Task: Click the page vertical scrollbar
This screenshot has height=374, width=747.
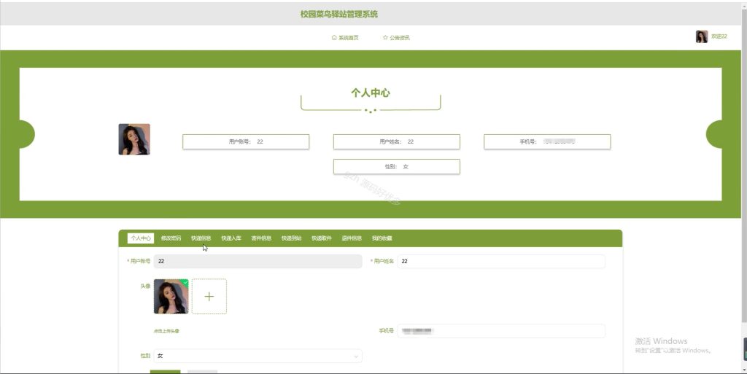Action: coord(744,166)
